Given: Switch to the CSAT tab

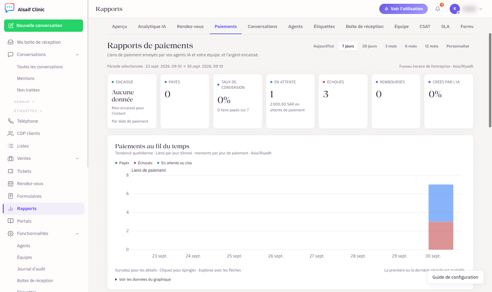Looking at the screenshot, I should (x=425, y=26).
